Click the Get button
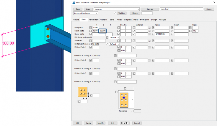This screenshot has width=217, height=126. pos(113,123)
